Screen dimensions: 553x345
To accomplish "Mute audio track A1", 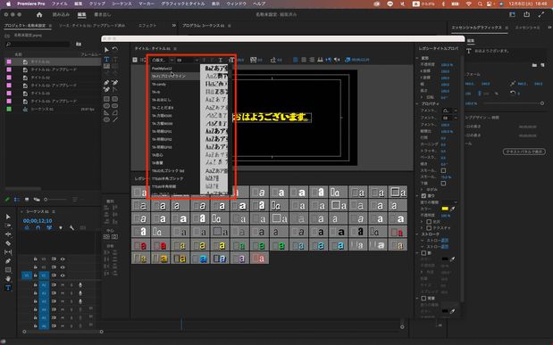I will [63, 284].
